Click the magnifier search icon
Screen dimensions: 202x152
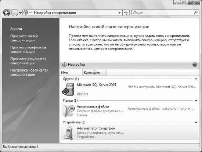pos(196,12)
